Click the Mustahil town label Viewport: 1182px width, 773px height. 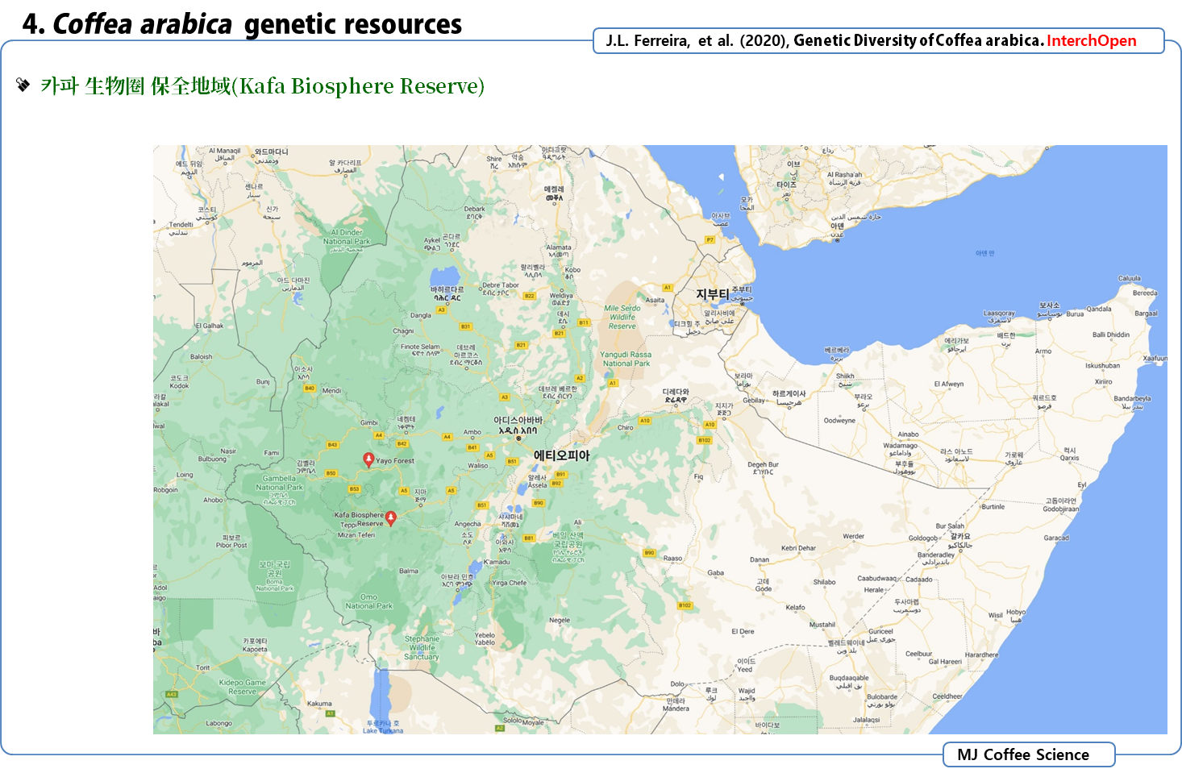pyautogui.click(x=822, y=625)
